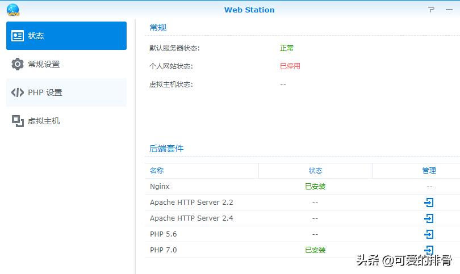Click the 虚拟主机状态 label
460x274 pixels.
(171, 85)
